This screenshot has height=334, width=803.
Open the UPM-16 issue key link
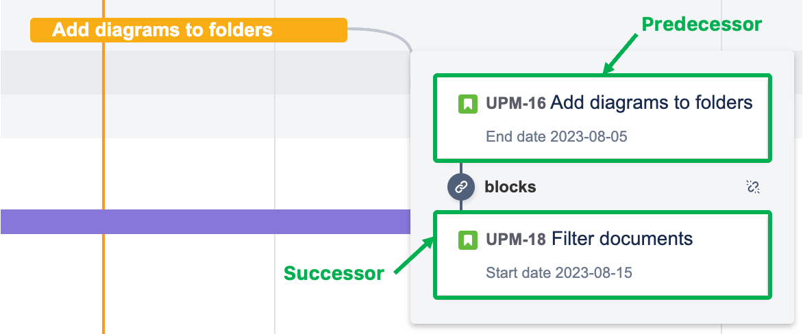pos(515,103)
